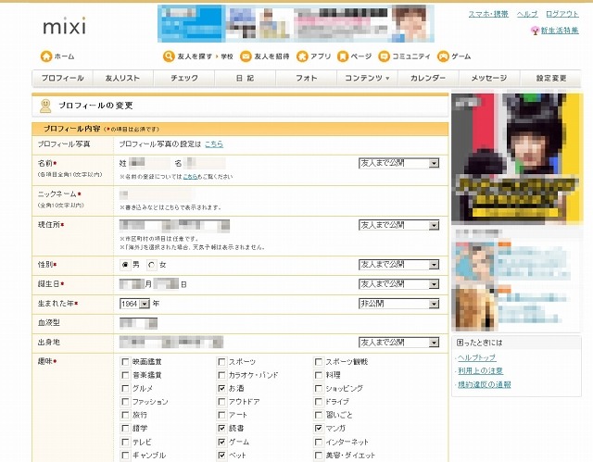The height and width of the screenshot is (462, 593).
Task: Open the 血液型 dropdown
Action: pyautogui.click(x=138, y=323)
